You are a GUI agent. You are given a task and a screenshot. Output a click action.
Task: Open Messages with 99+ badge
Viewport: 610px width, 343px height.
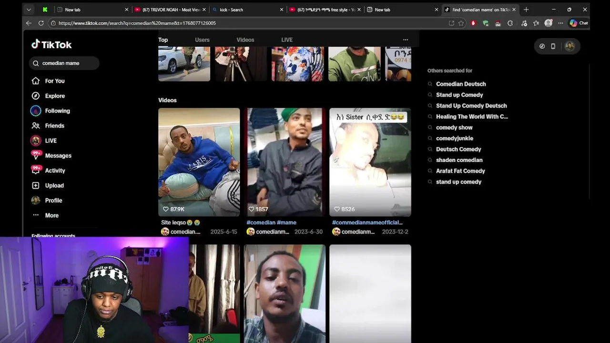51,155
